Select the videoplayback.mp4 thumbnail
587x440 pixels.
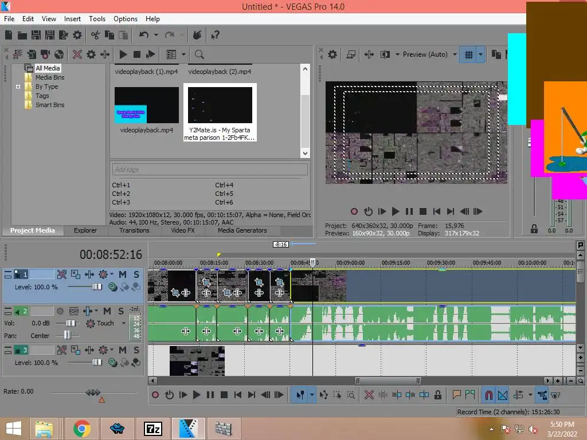pyautogui.click(x=147, y=105)
